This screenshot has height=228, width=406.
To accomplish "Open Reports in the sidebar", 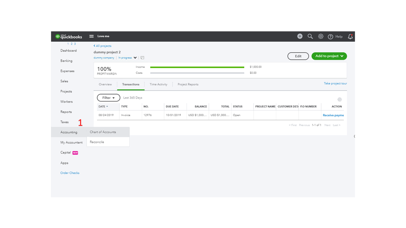I will [x=66, y=112].
